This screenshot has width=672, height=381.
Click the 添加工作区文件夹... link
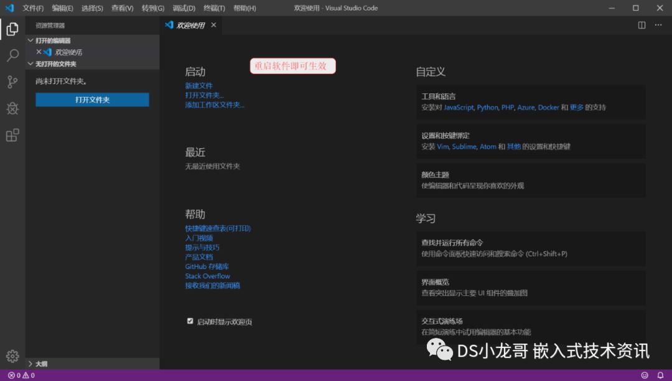coord(215,105)
